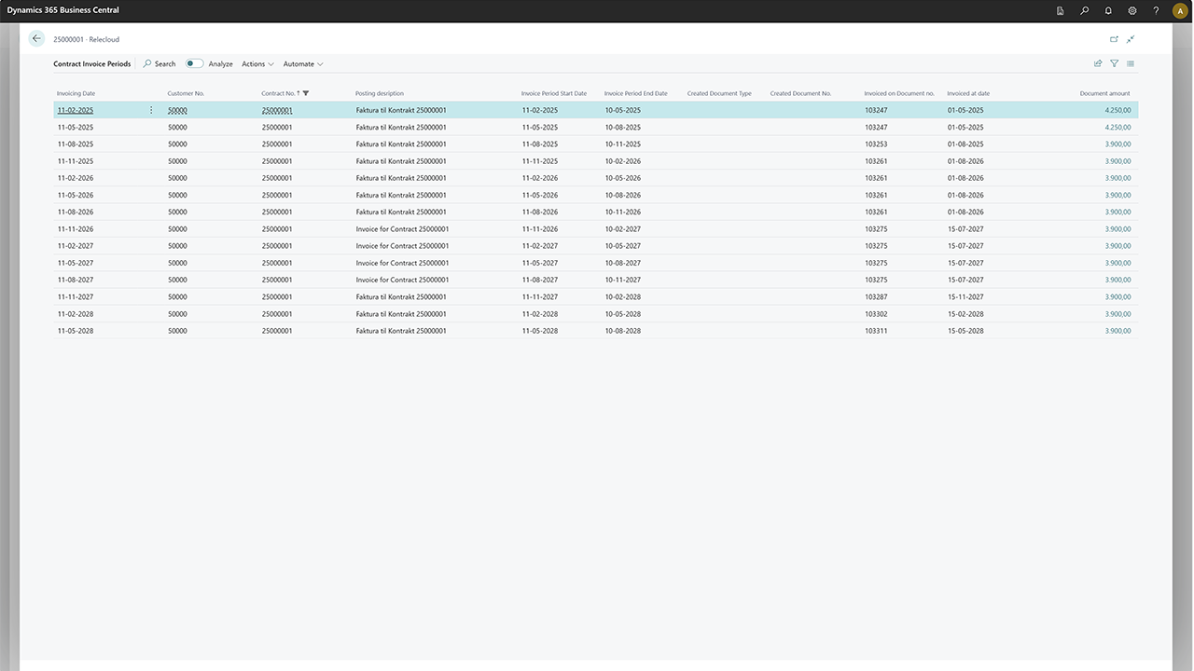Screen dimensions: 1194x671
Task: Click document number 103311
Action: (876, 331)
